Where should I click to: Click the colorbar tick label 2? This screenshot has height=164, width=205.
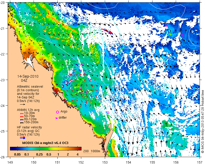point(68,155)
